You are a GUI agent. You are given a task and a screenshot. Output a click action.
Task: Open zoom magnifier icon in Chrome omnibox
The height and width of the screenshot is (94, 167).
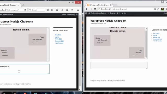155,9
